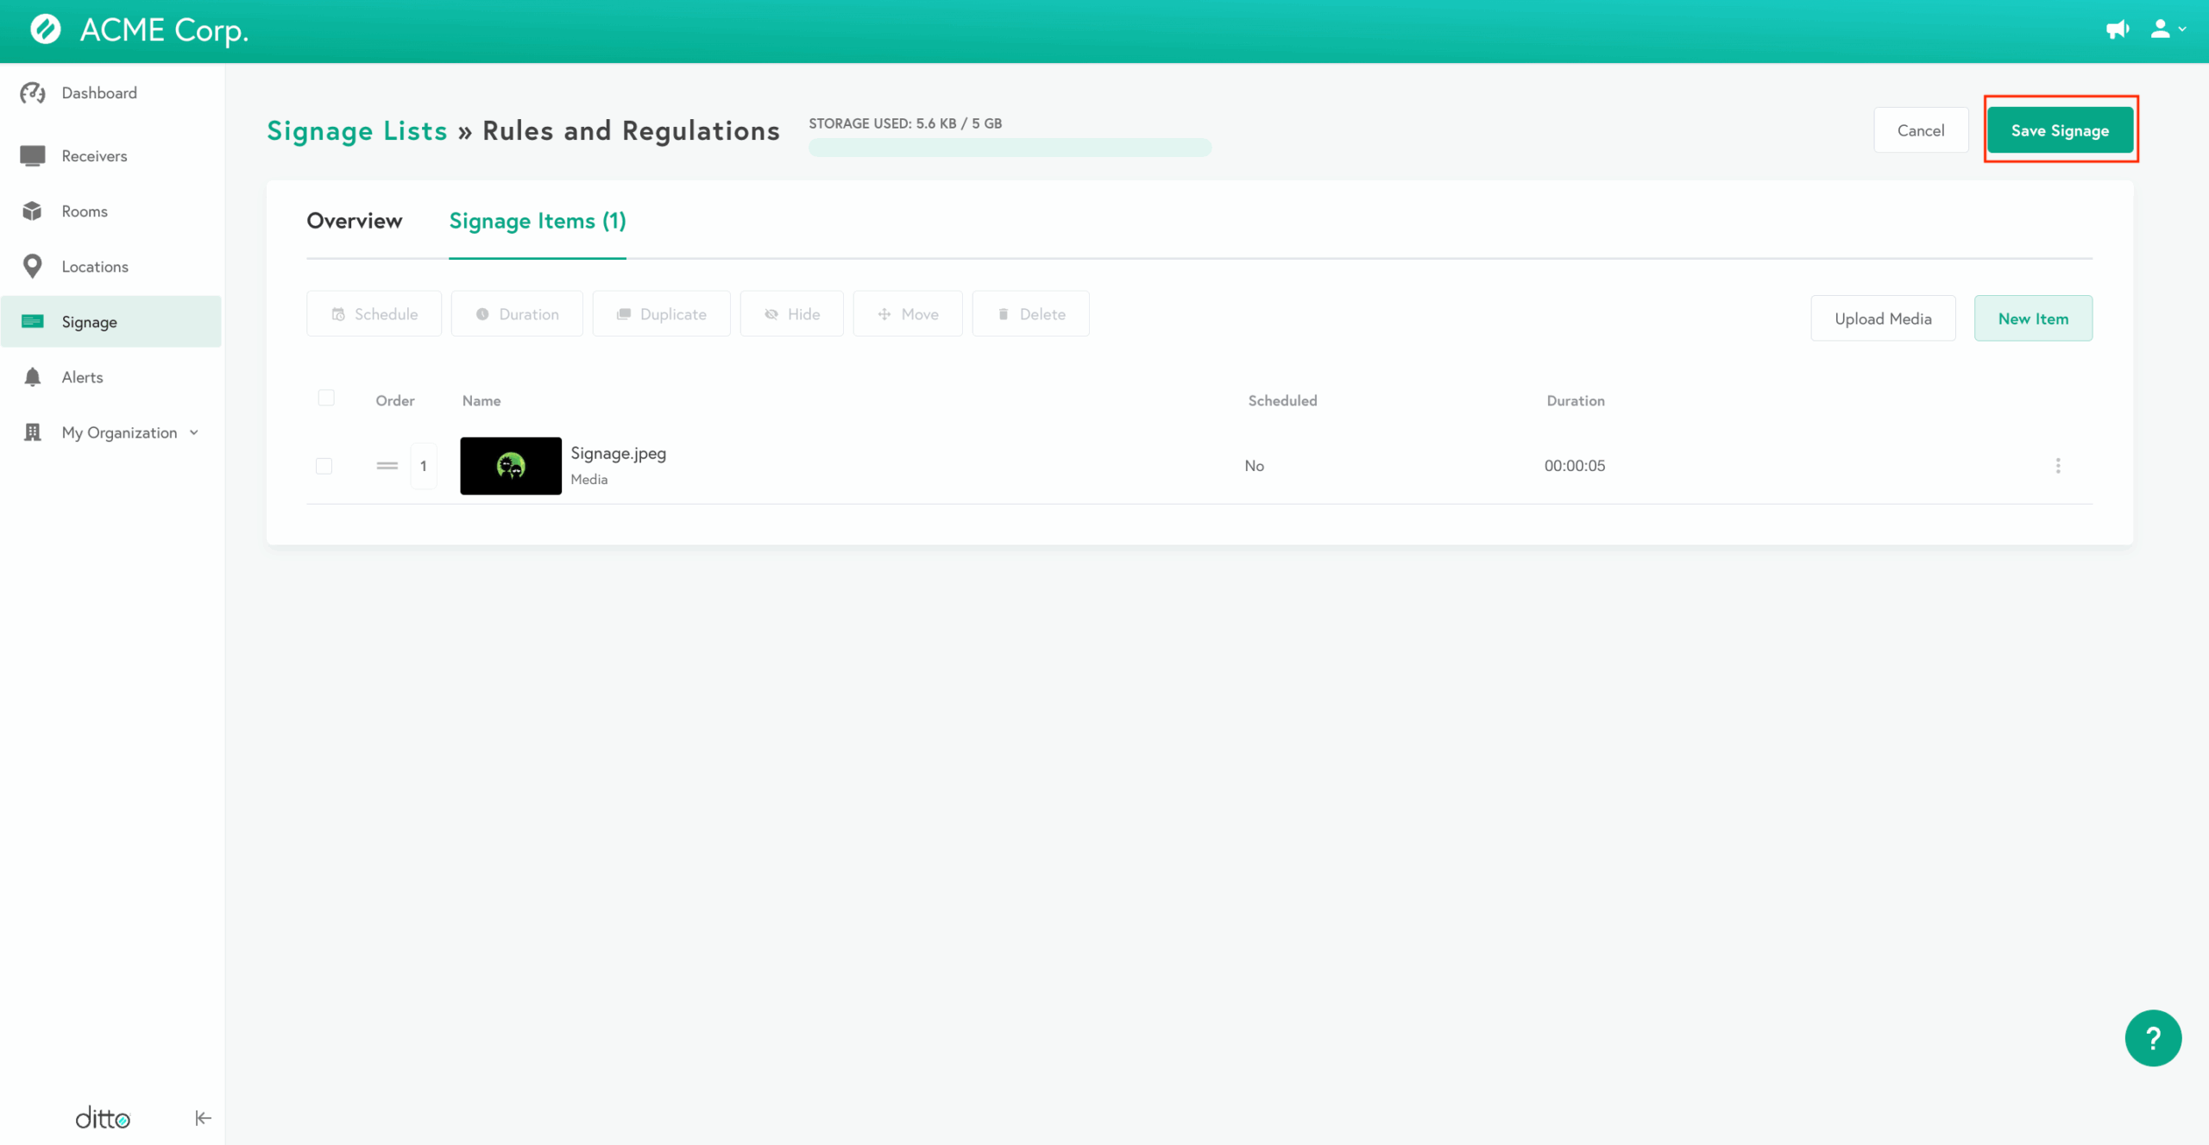2209x1145 pixels.
Task: Click the Locations pin icon
Action: tap(33, 267)
